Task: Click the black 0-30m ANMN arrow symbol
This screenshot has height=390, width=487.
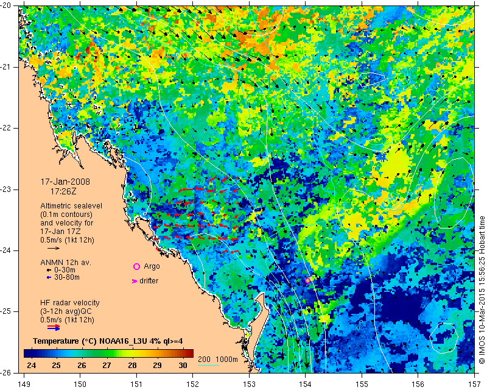Action: click(49, 270)
